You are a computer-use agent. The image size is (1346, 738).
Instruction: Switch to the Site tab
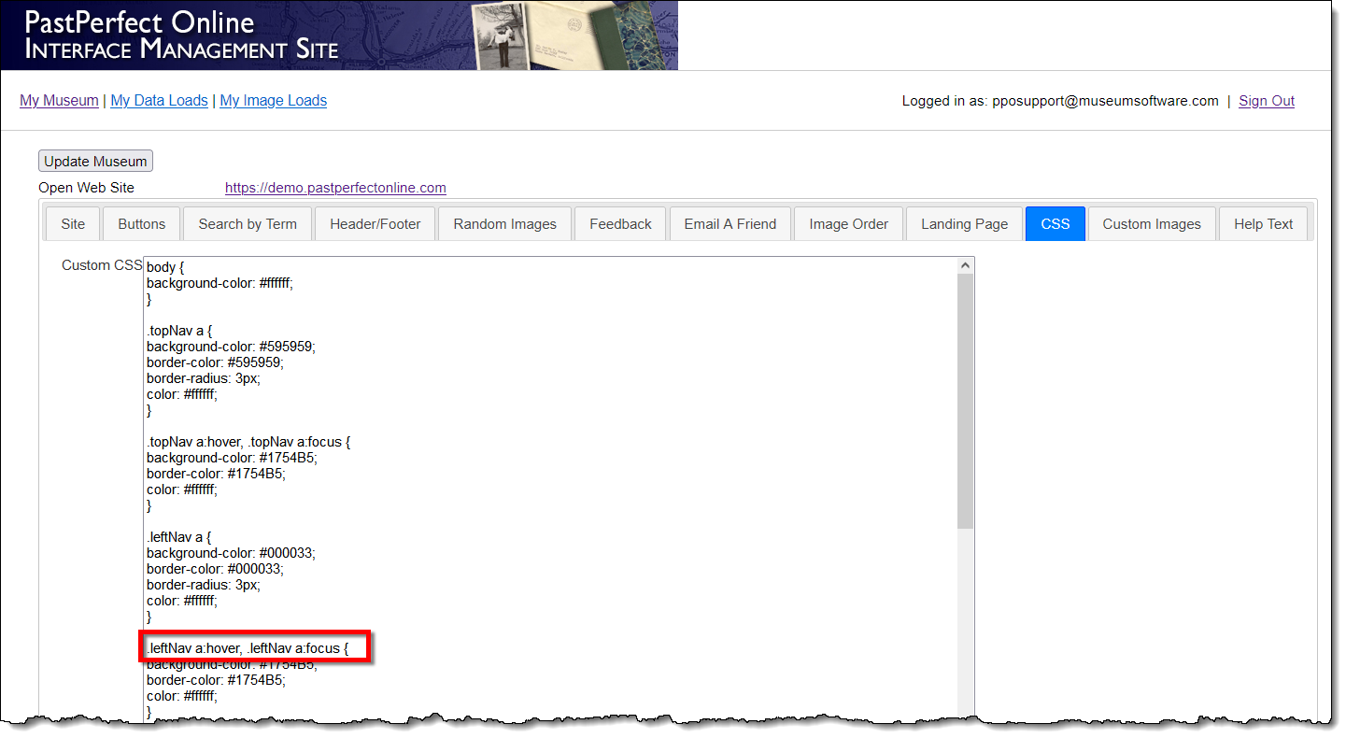pyautogui.click(x=72, y=223)
